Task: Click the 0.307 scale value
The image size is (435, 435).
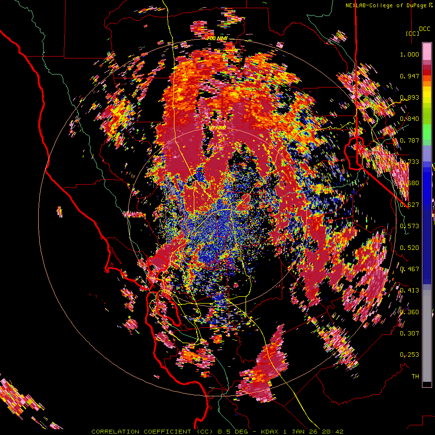Action: (x=409, y=333)
